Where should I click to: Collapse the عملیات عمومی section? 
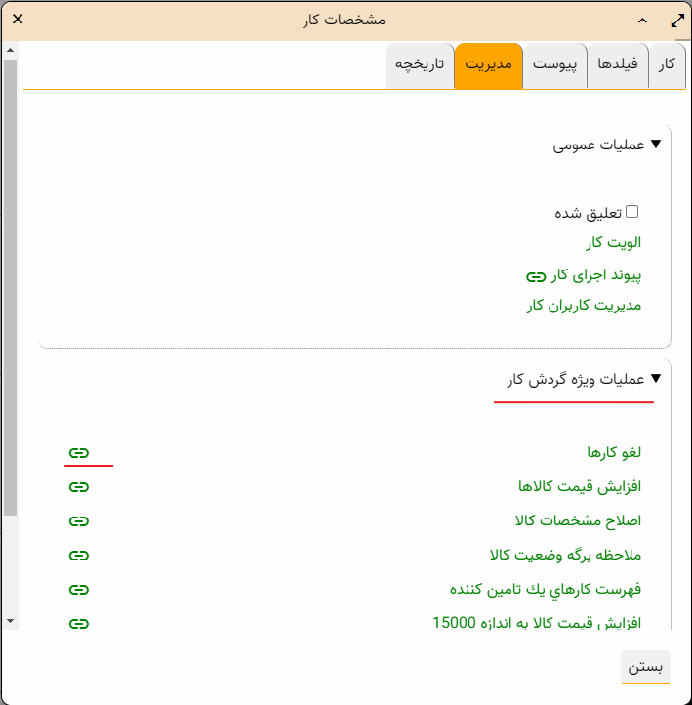656,145
